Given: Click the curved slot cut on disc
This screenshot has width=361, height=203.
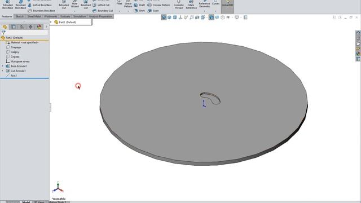Looking at the screenshot, I should 210,98.
